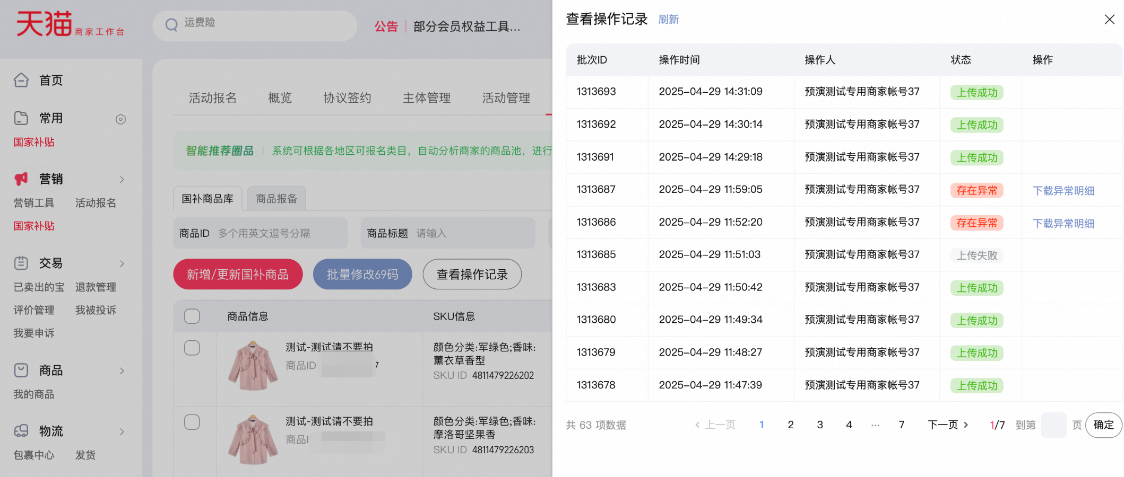Switch to the 活动报名 top tab
Image resolution: width=1124 pixels, height=477 pixels.
(x=213, y=98)
